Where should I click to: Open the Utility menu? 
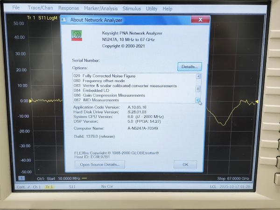click(152, 8)
